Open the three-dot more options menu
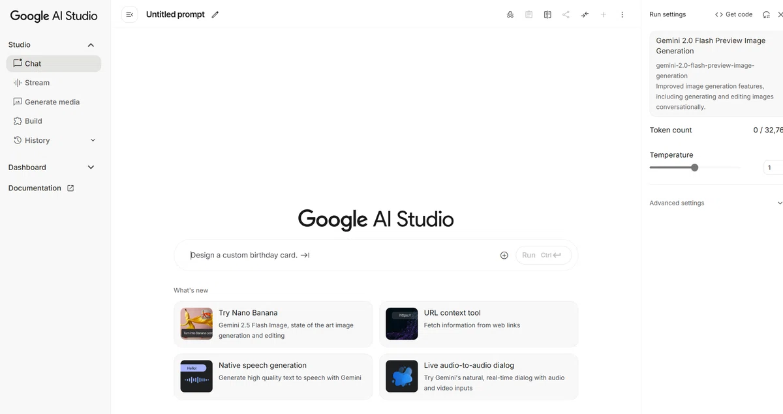The height and width of the screenshot is (414, 783). point(622,14)
